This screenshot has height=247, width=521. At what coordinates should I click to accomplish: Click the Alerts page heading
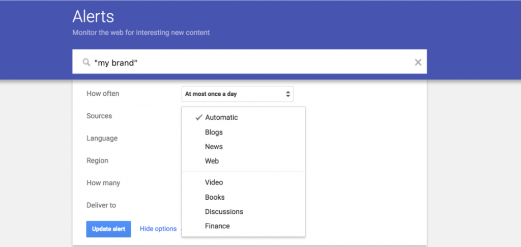tap(93, 16)
